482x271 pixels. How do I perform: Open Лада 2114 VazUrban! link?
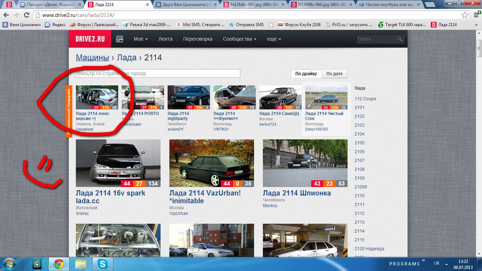205,197
